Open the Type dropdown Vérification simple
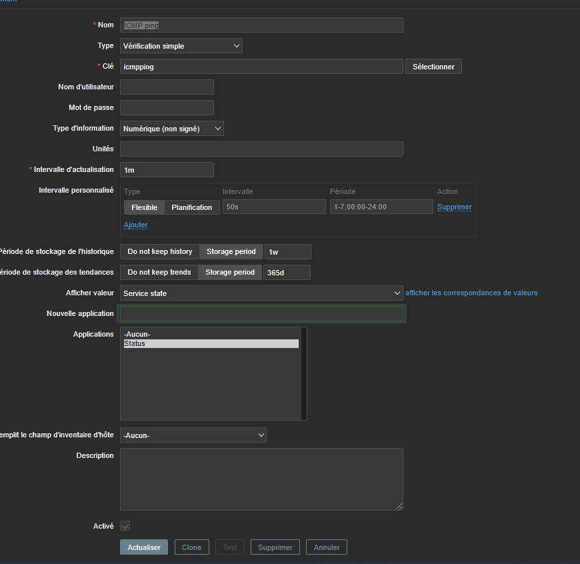Image resolution: width=580 pixels, height=564 pixels. pyautogui.click(x=181, y=46)
